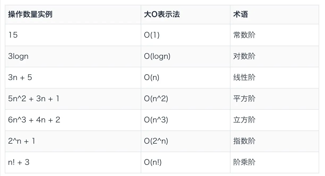Select the O(n^2) notation cell
The image size is (325, 176).
coord(186,99)
